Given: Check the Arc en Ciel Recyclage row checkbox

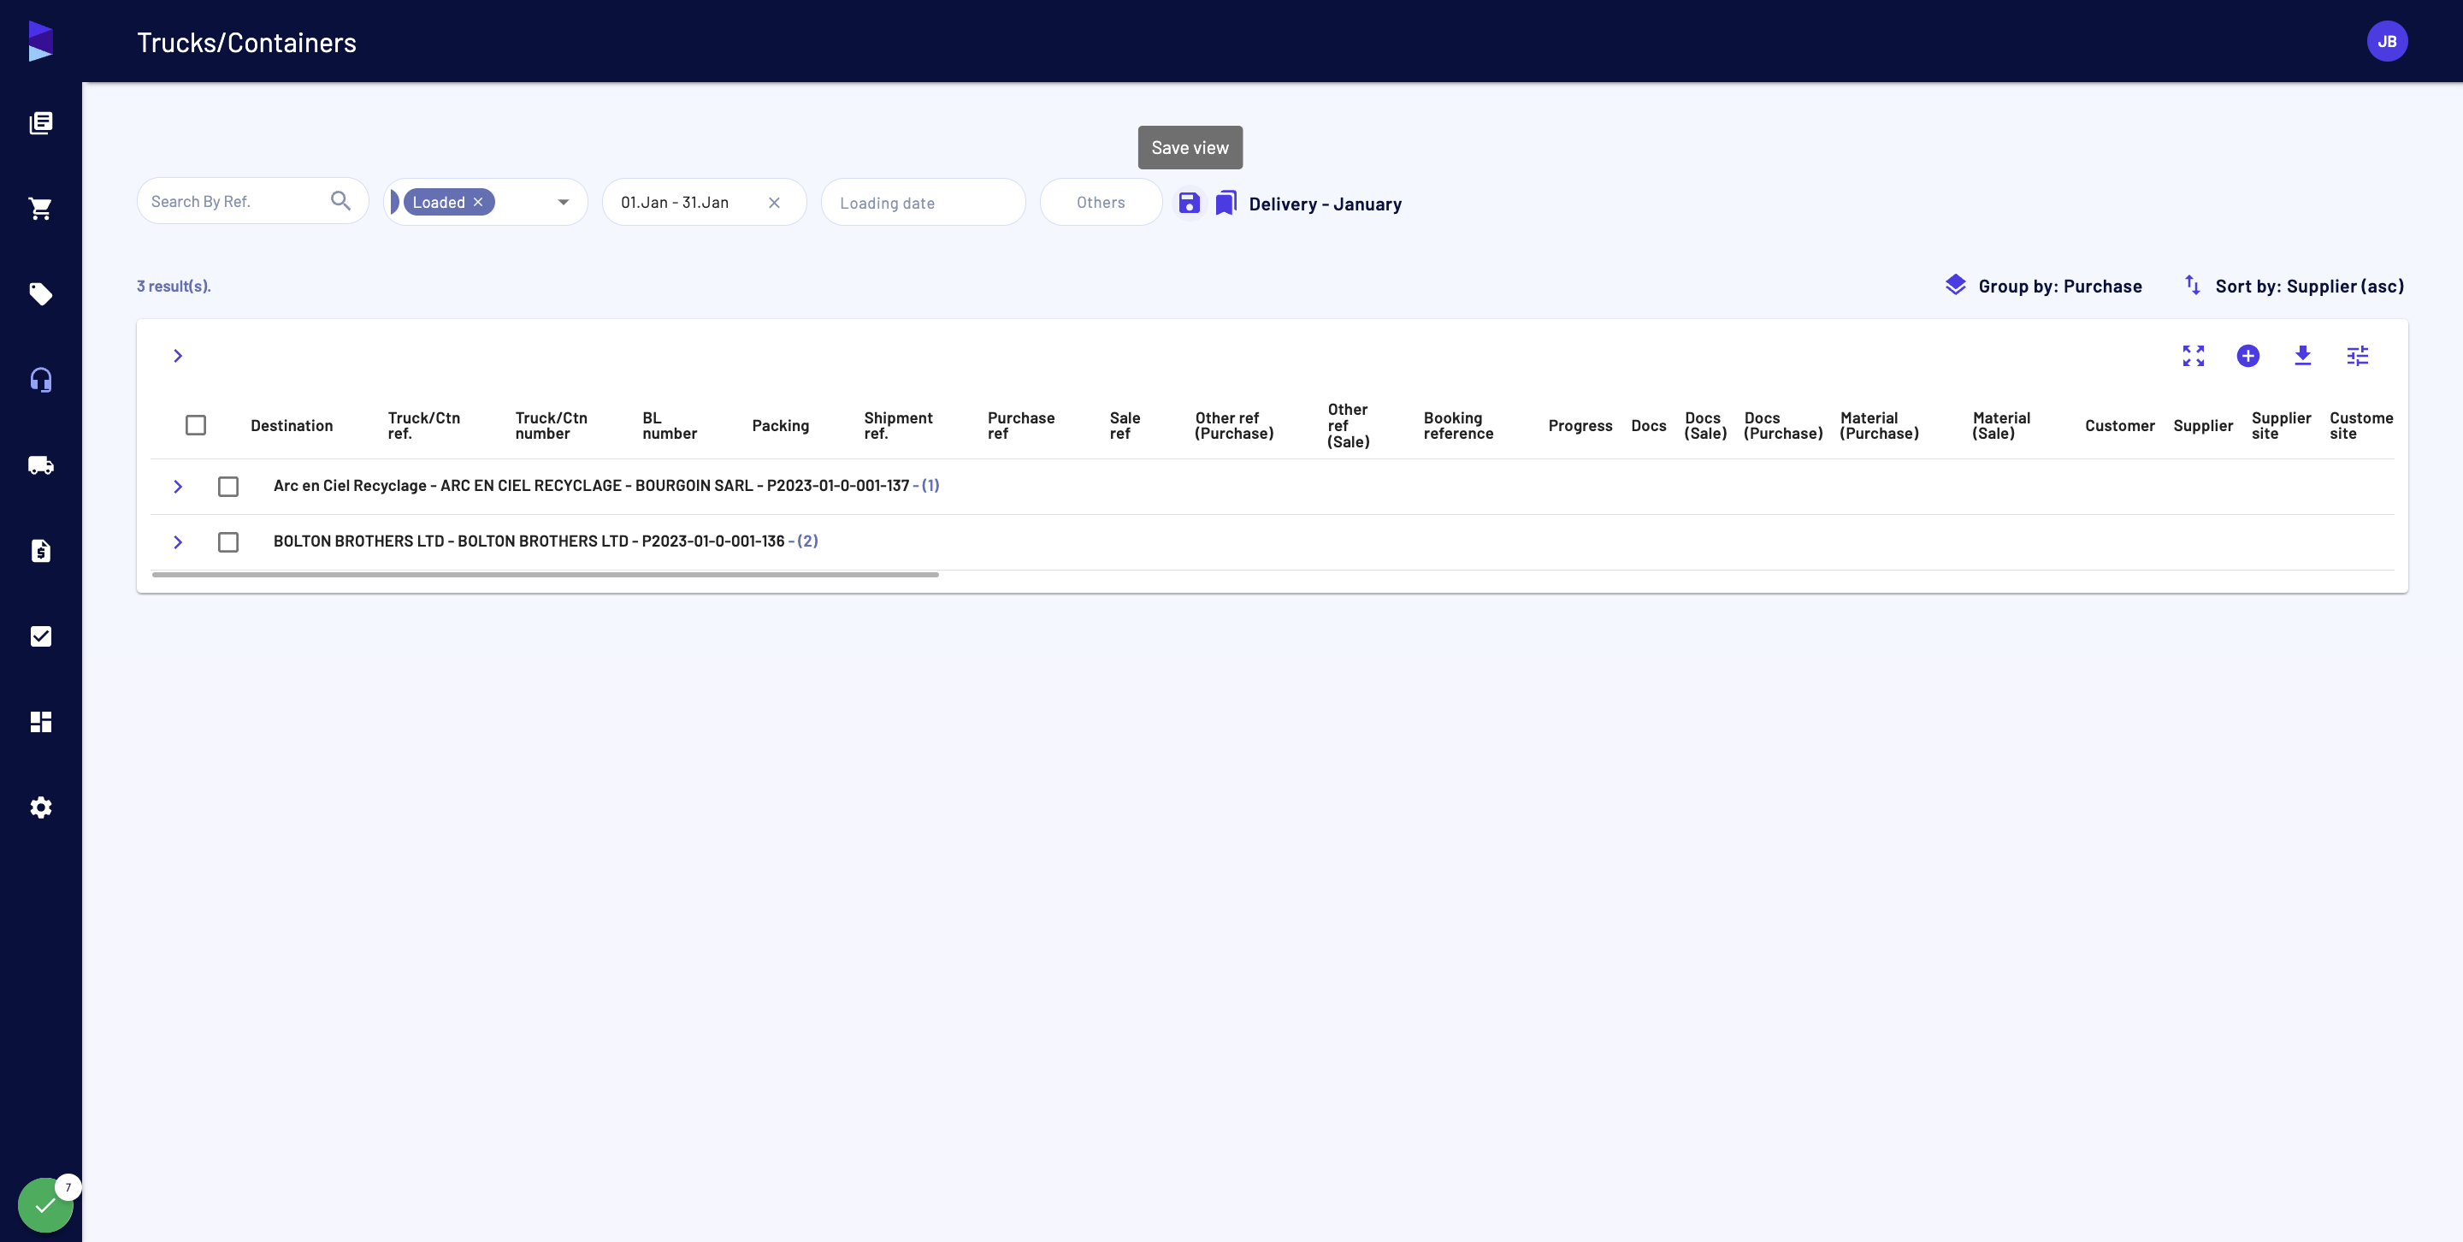Looking at the screenshot, I should coord(228,487).
